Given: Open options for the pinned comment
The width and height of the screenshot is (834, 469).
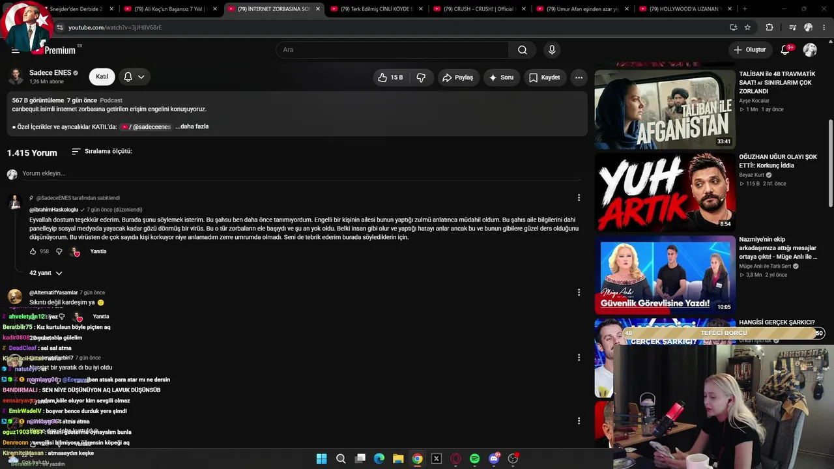Looking at the screenshot, I should 579,198.
